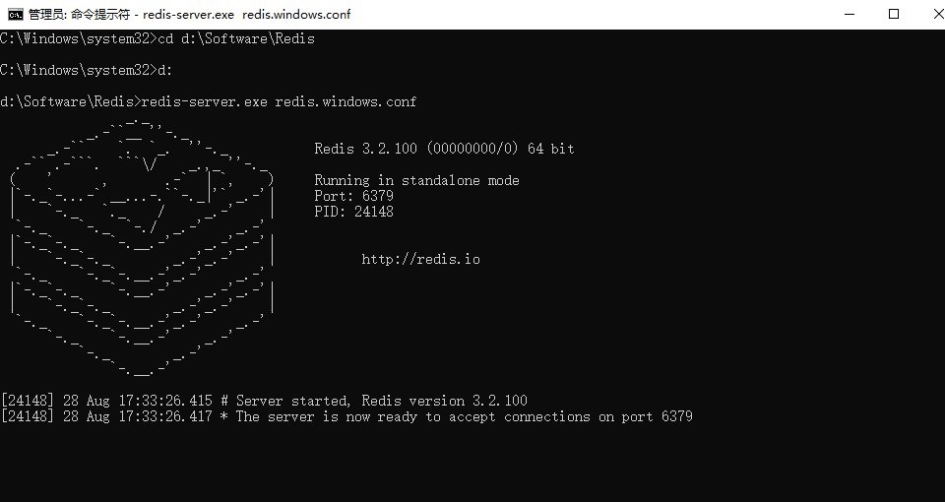Click the command prompt icon in title bar
The image size is (945, 502).
click(16, 14)
